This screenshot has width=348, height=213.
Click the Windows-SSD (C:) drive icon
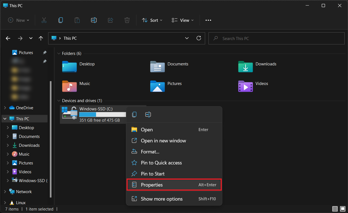(x=69, y=113)
